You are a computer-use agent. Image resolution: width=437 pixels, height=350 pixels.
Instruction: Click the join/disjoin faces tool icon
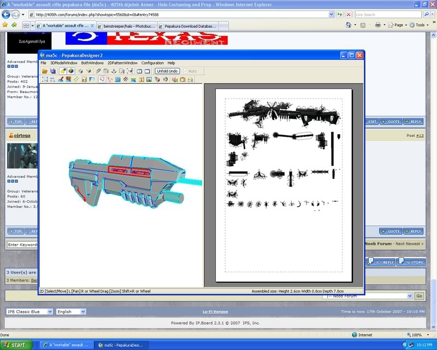(x=110, y=79)
